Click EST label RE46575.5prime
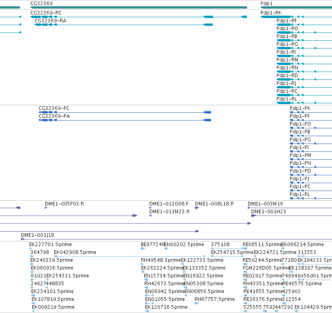Viewport: 332px width, 313px height. (302, 284)
